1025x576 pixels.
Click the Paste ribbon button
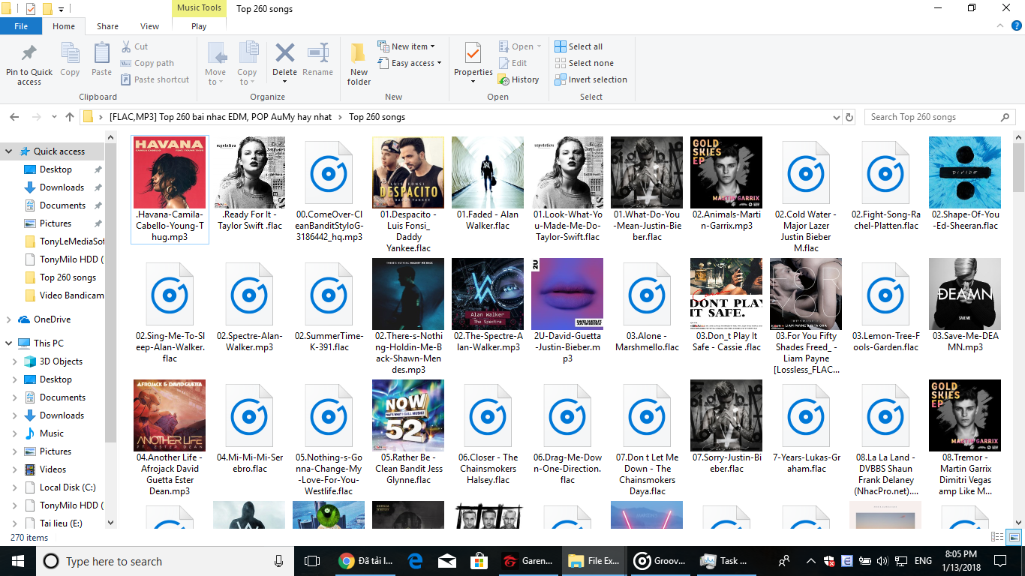point(101,60)
